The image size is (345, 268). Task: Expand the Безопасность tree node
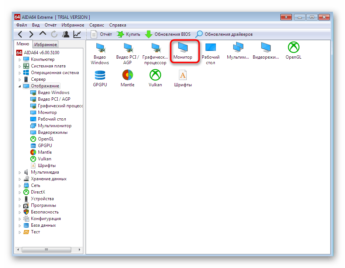20,212
